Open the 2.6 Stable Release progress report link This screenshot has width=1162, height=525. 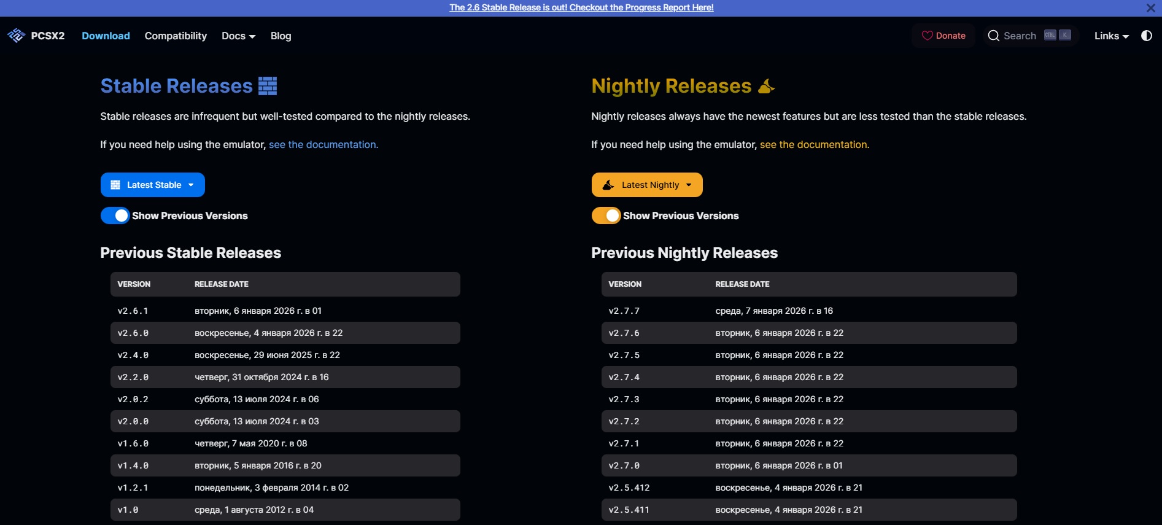coord(581,7)
